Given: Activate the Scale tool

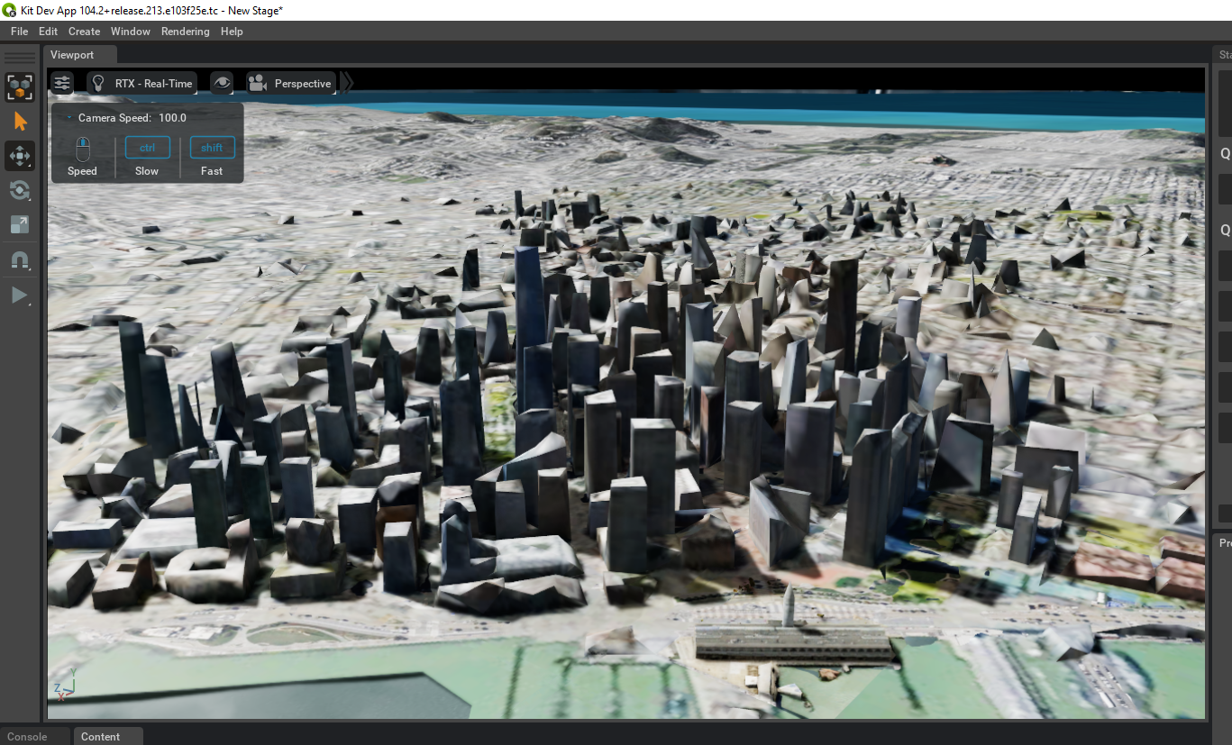Looking at the screenshot, I should tap(19, 224).
